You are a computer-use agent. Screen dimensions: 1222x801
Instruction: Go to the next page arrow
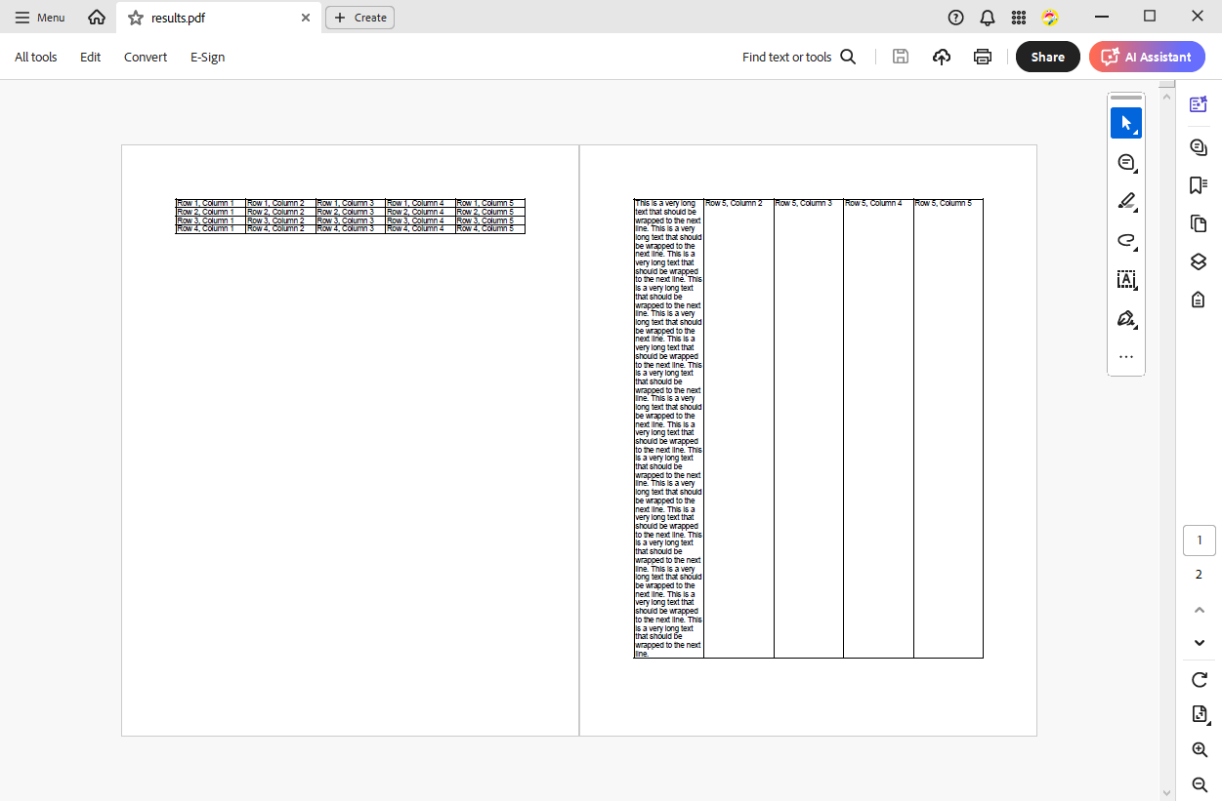pos(1200,643)
